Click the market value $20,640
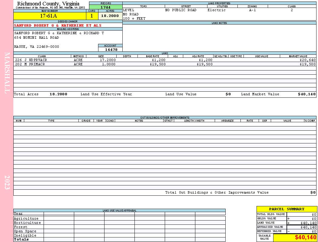Viewport: 318px width, 242px height. pyautogui.click(x=307, y=60)
